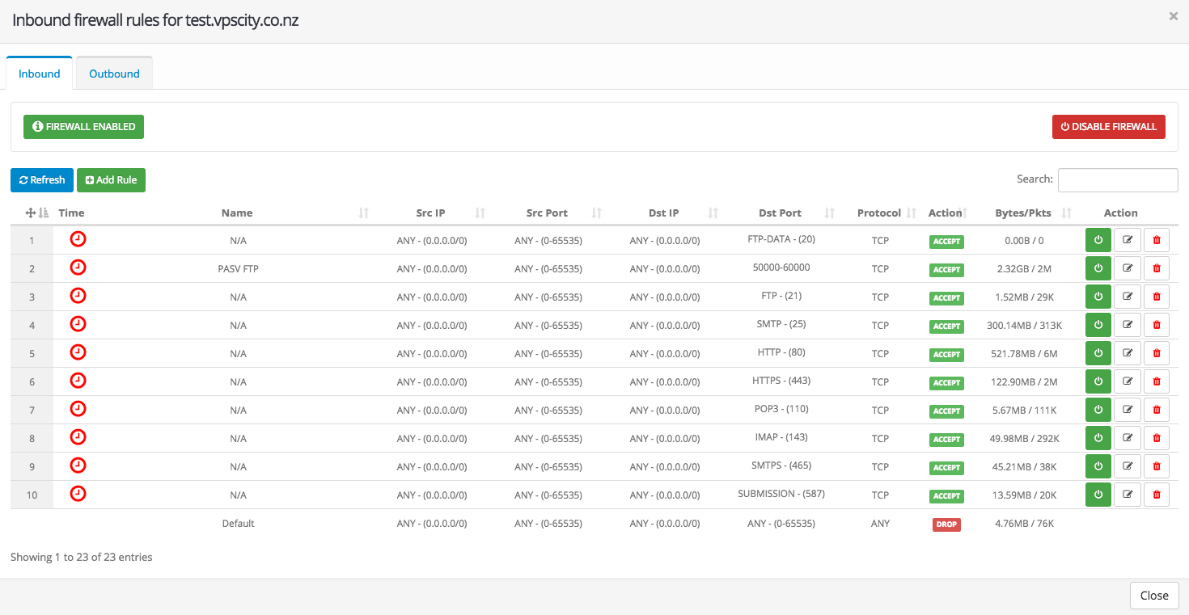Edit the PASV FTP rule
The width and height of the screenshot is (1189, 615).
[1128, 268]
